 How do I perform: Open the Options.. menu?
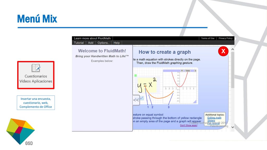pyautogui.click(x=103, y=43)
